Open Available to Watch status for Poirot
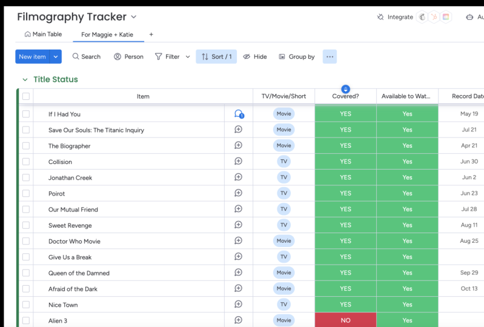Image resolution: width=484 pixels, height=327 pixels. click(407, 193)
